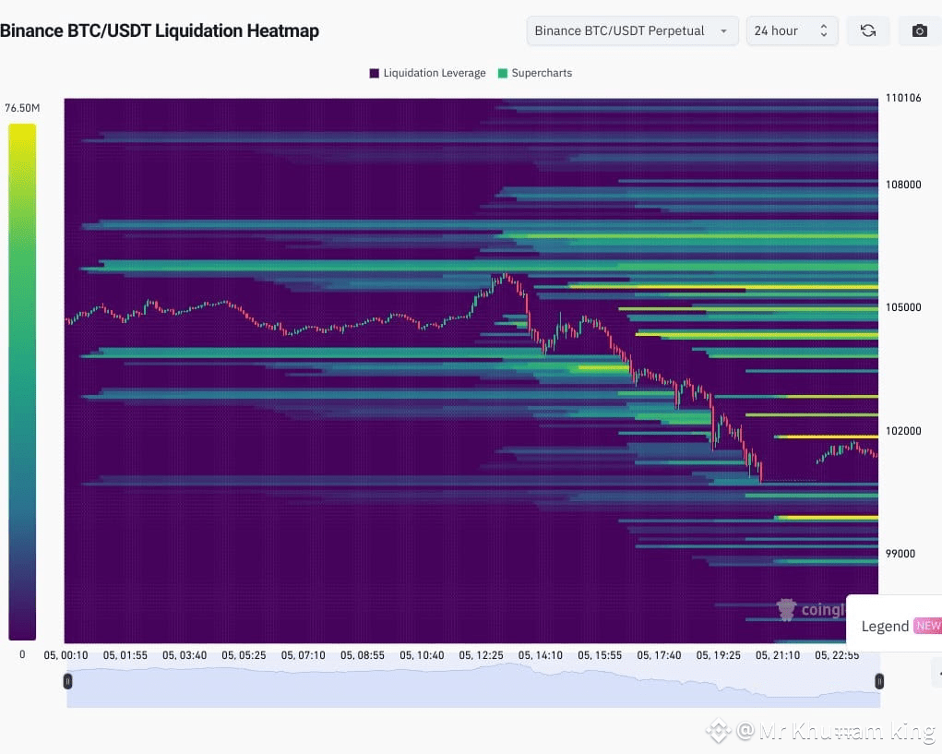Click the 110106 price axis label
The image size is (942, 754).
pos(903,98)
